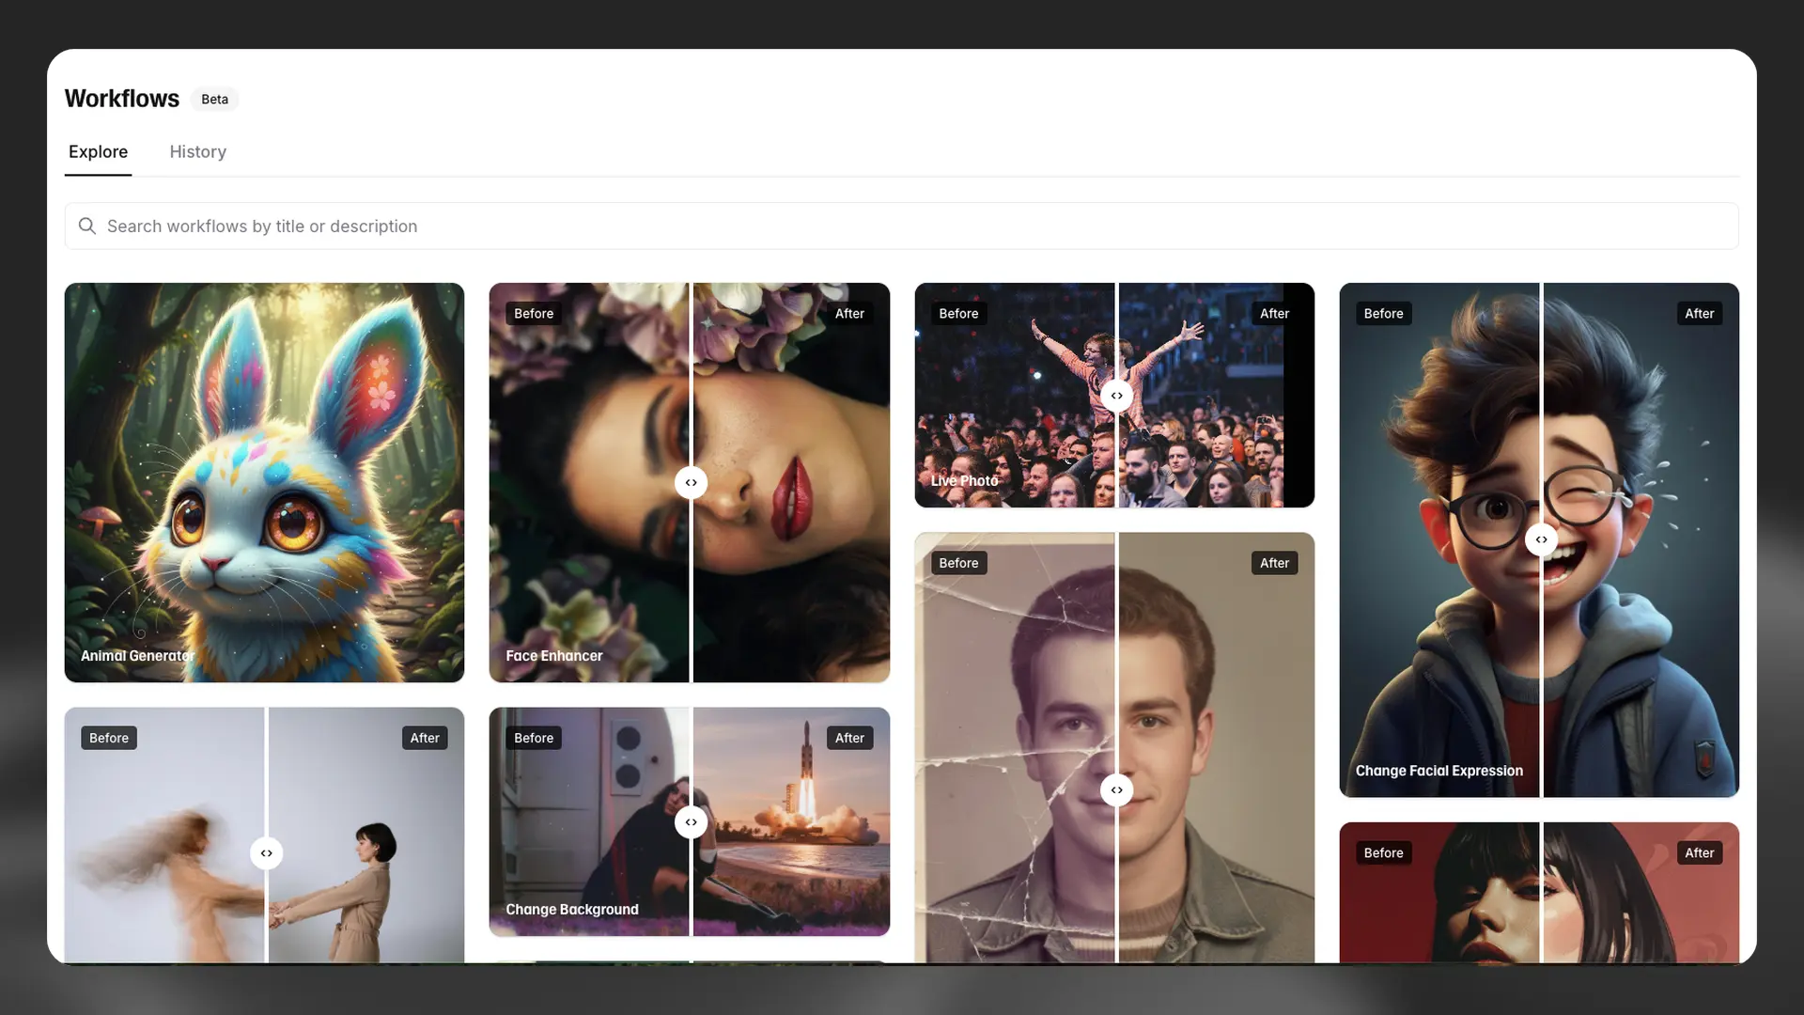Open the Change Background workflow label
1804x1015 pixels.
pyautogui.click(x=571, y=910)
